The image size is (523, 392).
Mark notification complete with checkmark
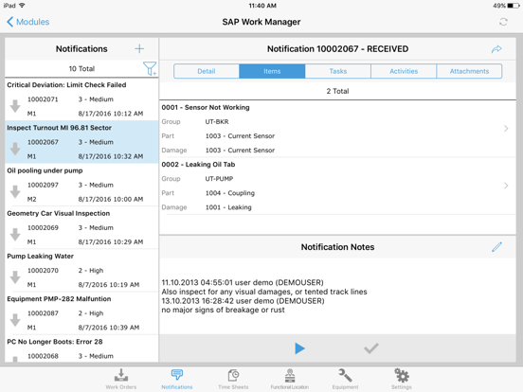tap(371, 348)
